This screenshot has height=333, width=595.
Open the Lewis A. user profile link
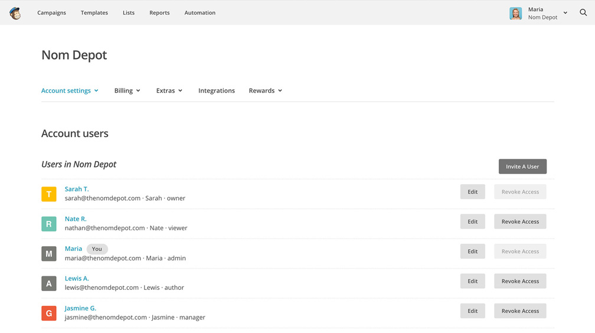pyautogui.click(x=77, y=278)
